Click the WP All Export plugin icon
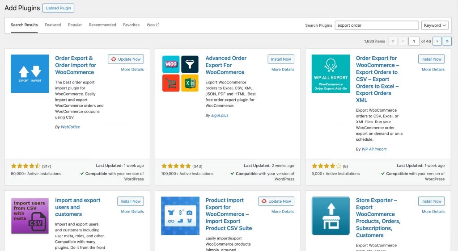The image size is (458, 251). pyautogui.click(x=331, y=74)
